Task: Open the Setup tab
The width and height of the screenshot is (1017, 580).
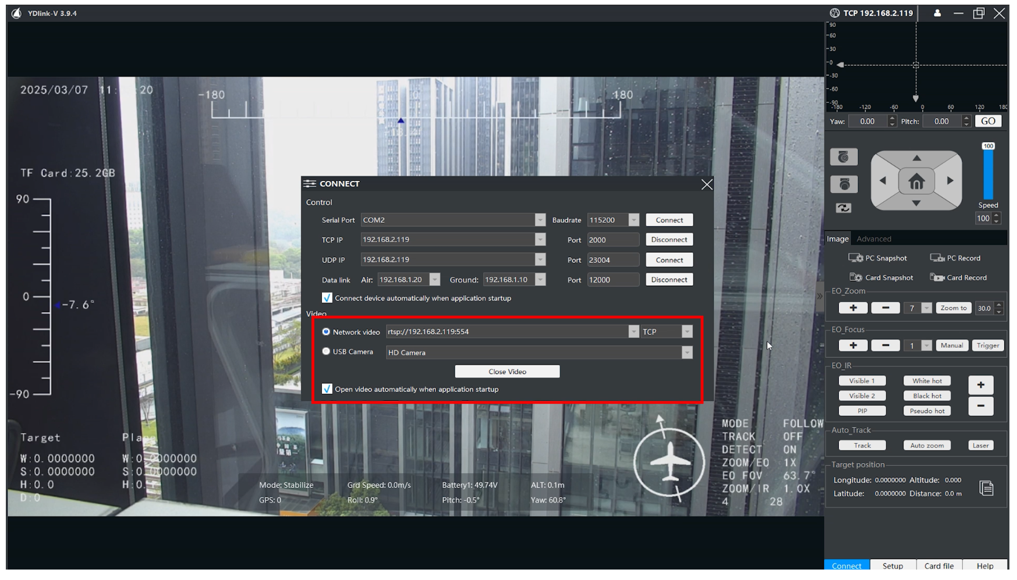Action: coord(892,565)
